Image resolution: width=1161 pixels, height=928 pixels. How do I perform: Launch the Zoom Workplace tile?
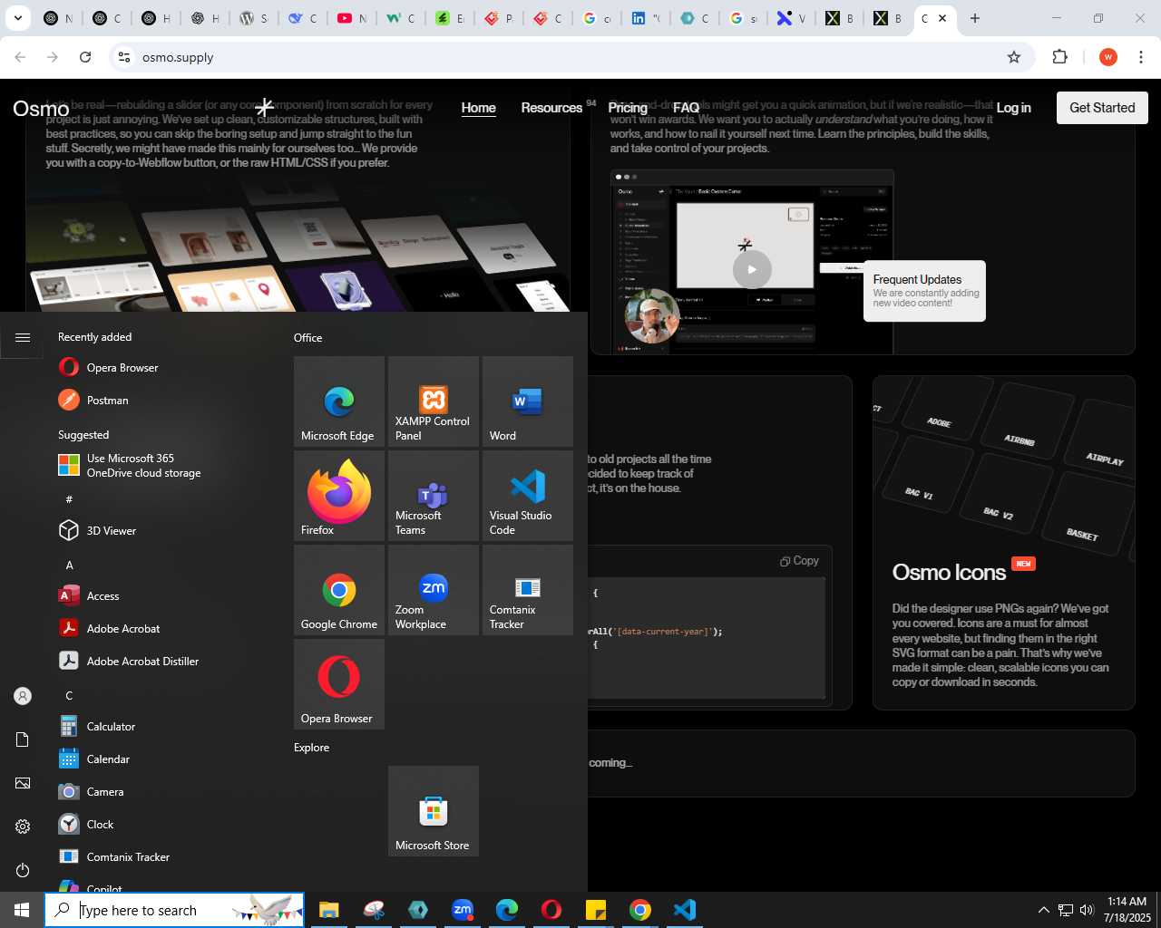coord(434,590)
